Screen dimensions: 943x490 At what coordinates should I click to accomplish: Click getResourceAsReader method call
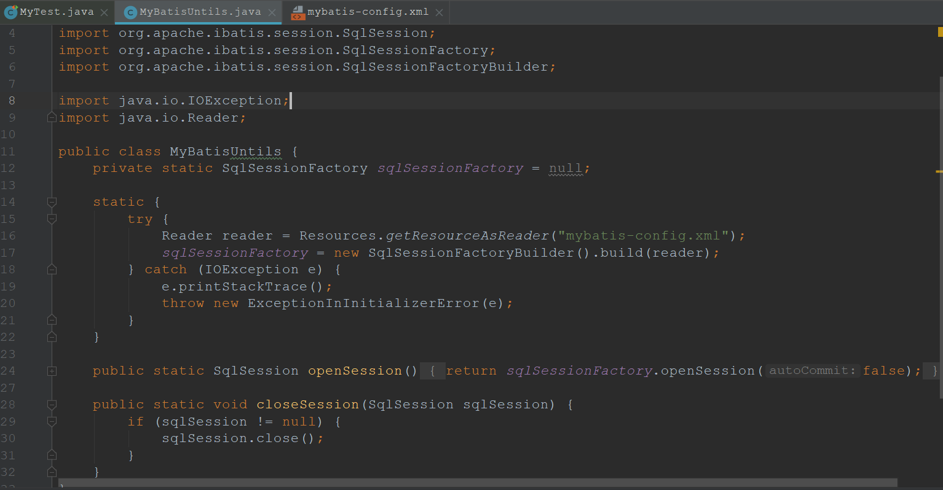click(x=467, y=236)
